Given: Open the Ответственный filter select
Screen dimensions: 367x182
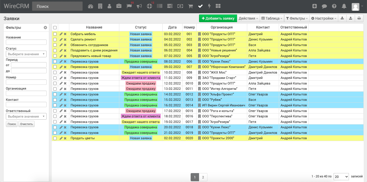Looking at the screenshot, I should click(x=26, y=116).
